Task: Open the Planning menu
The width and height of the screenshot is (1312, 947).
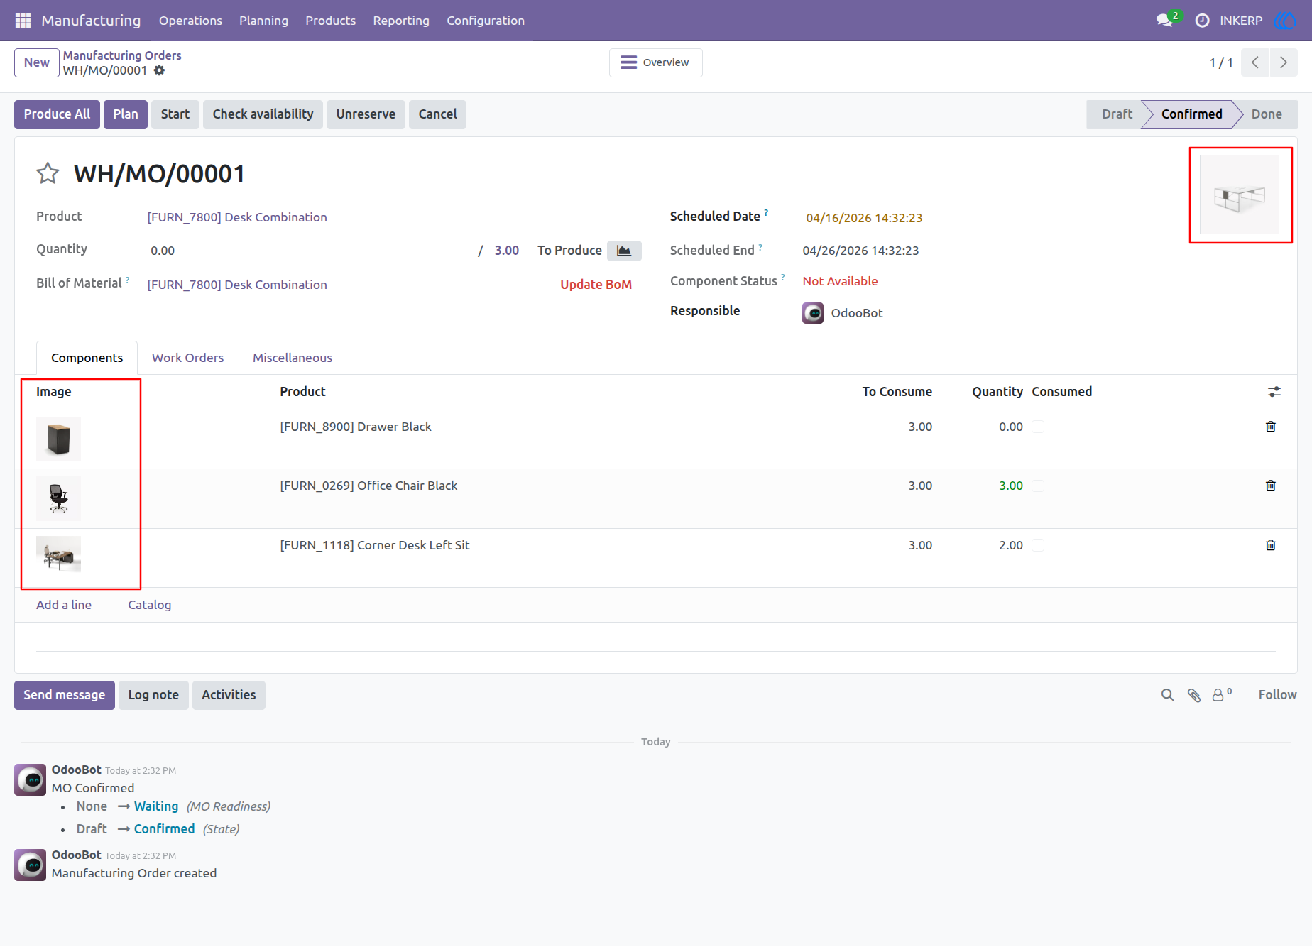Action: pyautogui.click(x=263, y=21)
